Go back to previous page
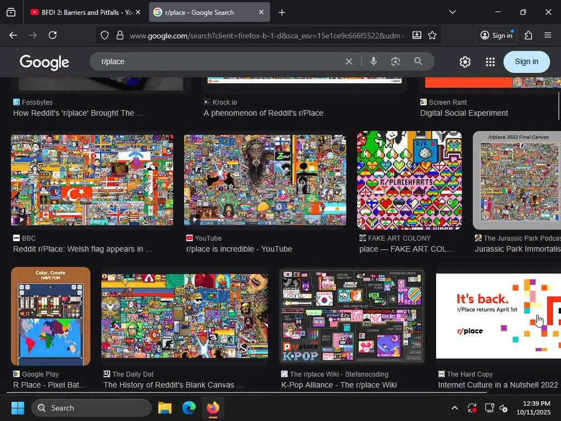 [13, 35]
